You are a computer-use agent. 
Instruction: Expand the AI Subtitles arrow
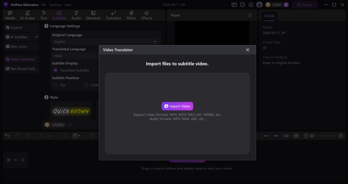pos(37,37)
